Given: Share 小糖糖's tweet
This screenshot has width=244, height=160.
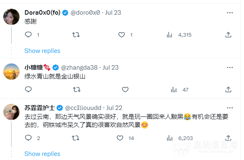Looking at the screenshot, I should click(x=228, y=90).
